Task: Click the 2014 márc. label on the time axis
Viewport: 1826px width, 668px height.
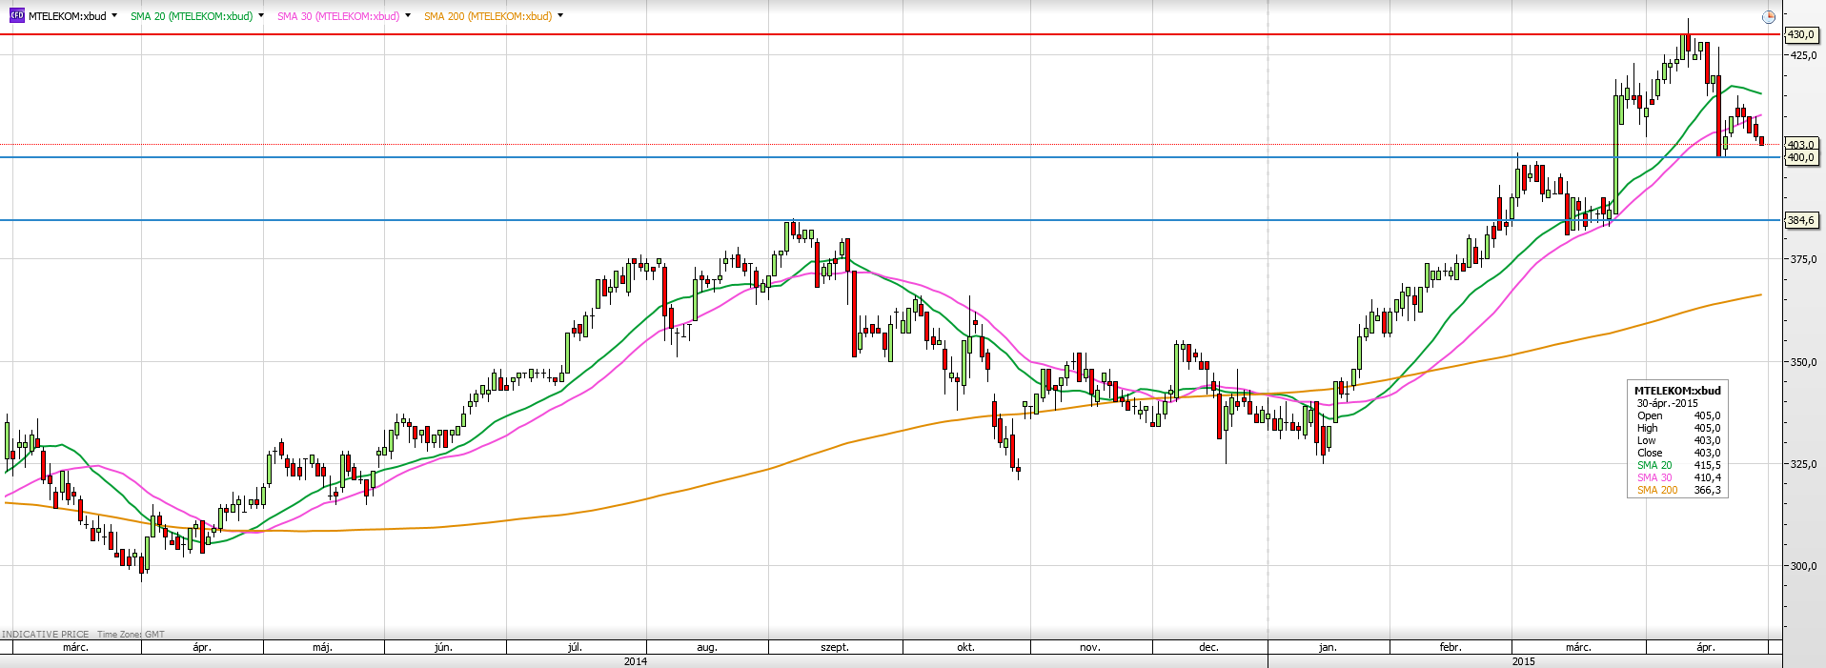Action: 75,647
